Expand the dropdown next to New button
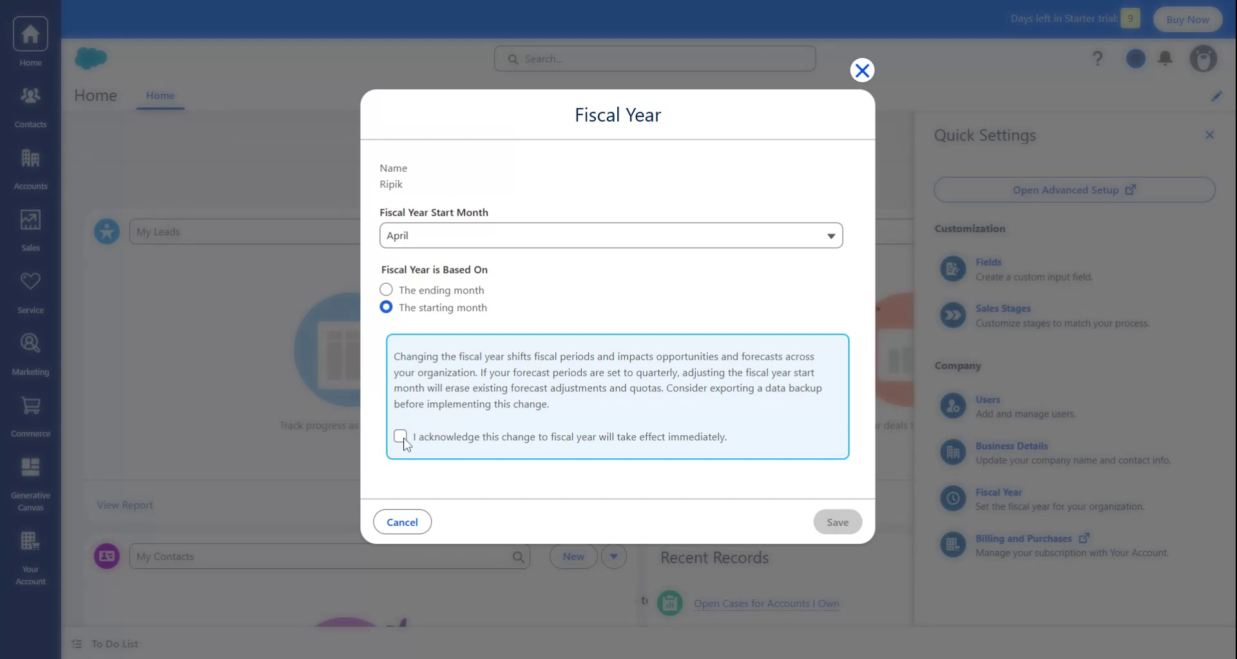Image resolution: width=1237 pixels, height=659 pixels. click(613, 556)
